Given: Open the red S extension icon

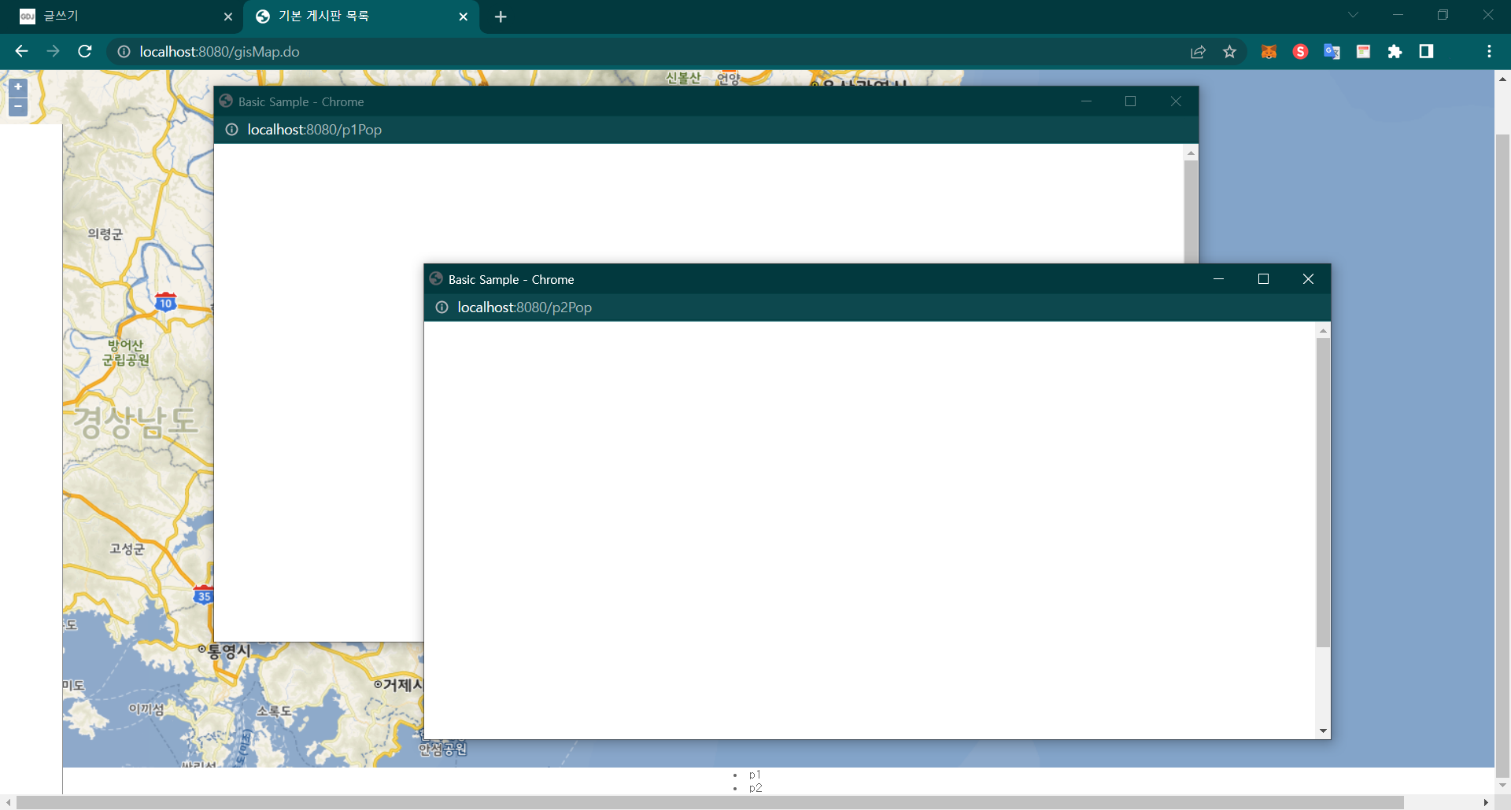Looking at the screenshot, I should (x=1300, y=52).
